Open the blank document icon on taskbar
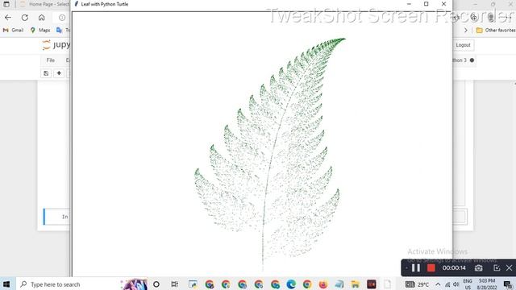 (x=388, y=284)
